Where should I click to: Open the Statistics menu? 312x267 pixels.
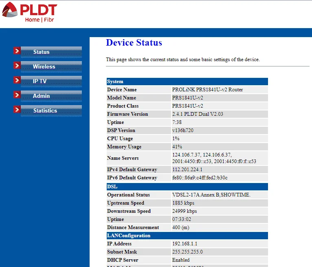click(51, 111)
